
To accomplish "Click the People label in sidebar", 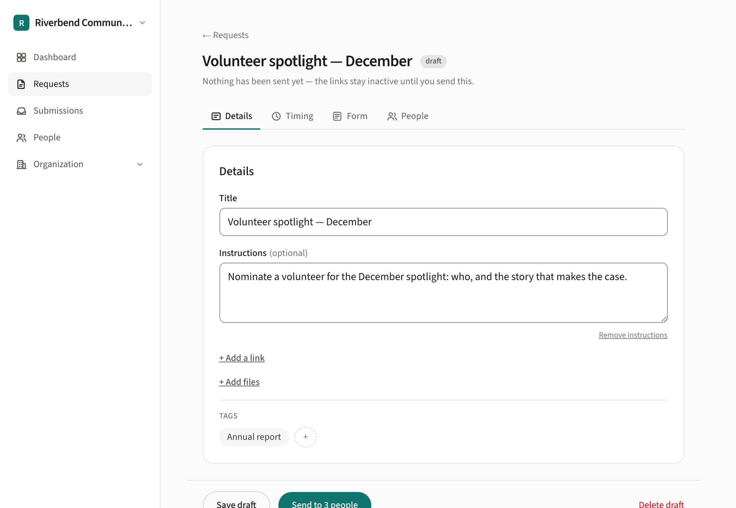I will coord(47,137).
